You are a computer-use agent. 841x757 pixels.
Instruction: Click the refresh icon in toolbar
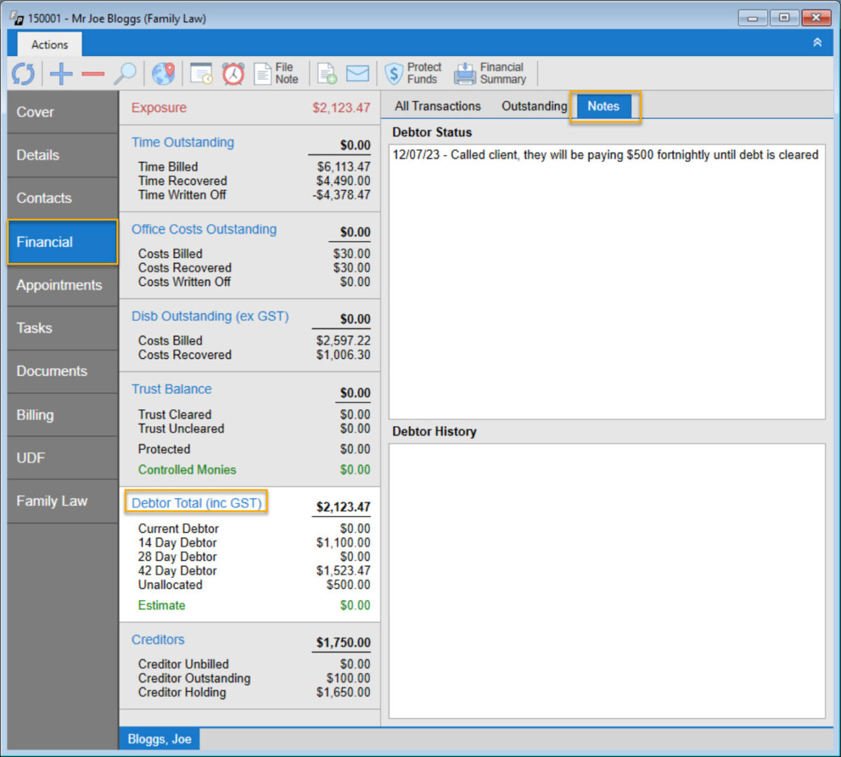point(23,73)
